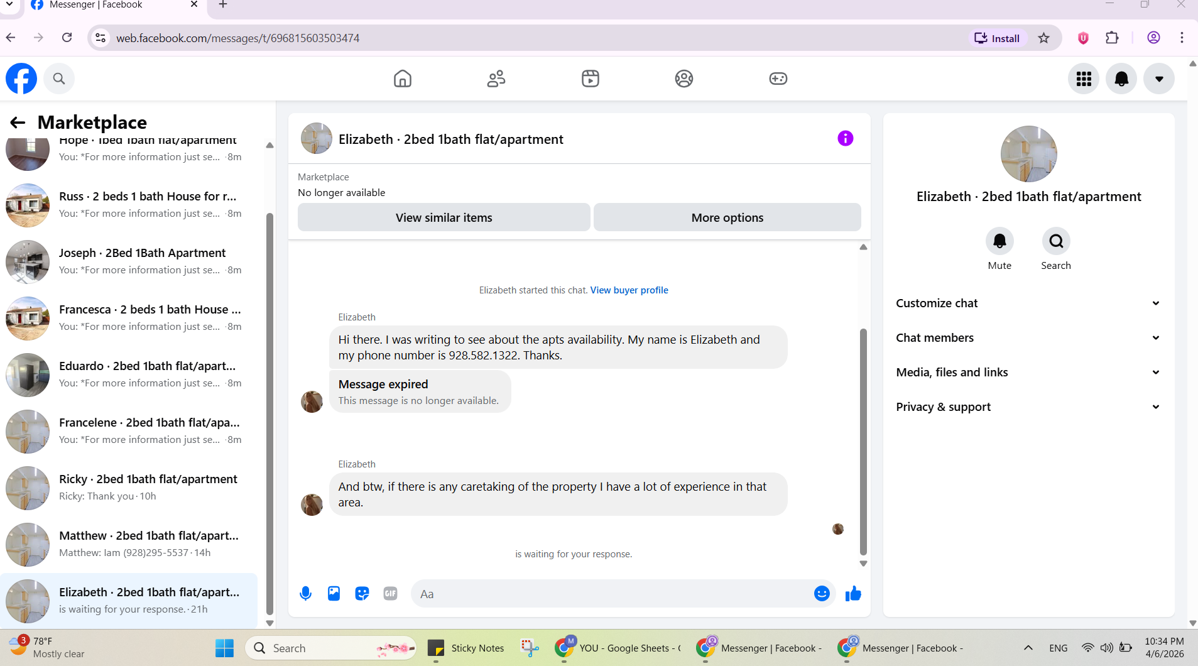Open the browser Extensions puzzle icon
The width and height of the screenshot is (1198, 666).
(x=1112, y=38)
